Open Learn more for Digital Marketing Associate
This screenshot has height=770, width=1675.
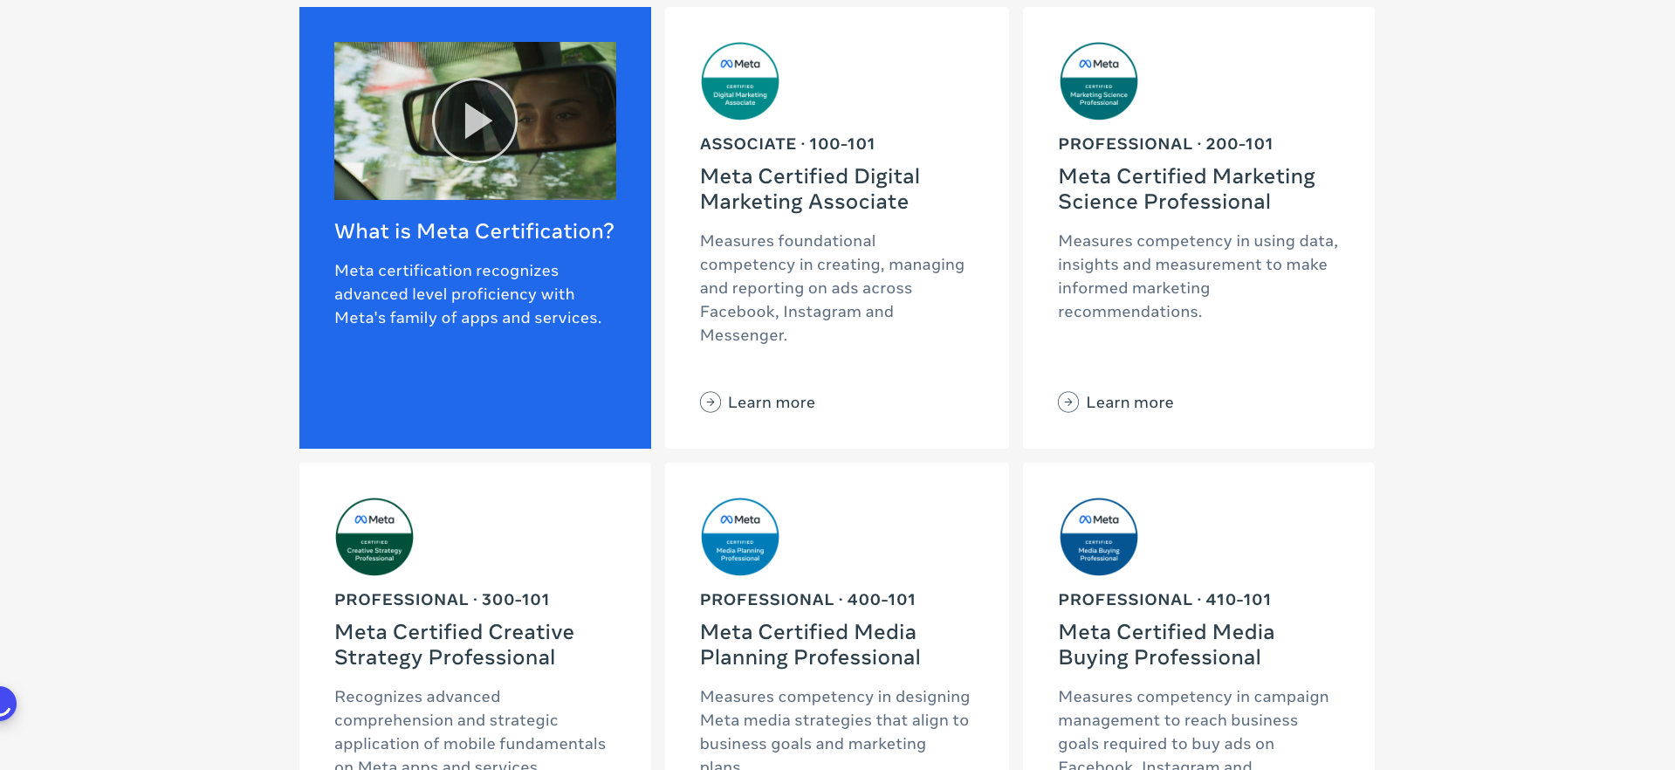coord(758,402)
